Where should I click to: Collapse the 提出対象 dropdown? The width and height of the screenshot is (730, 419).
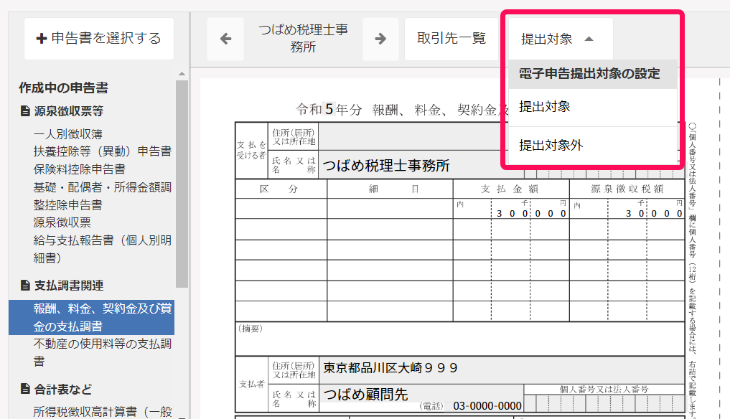click(560, 39)
